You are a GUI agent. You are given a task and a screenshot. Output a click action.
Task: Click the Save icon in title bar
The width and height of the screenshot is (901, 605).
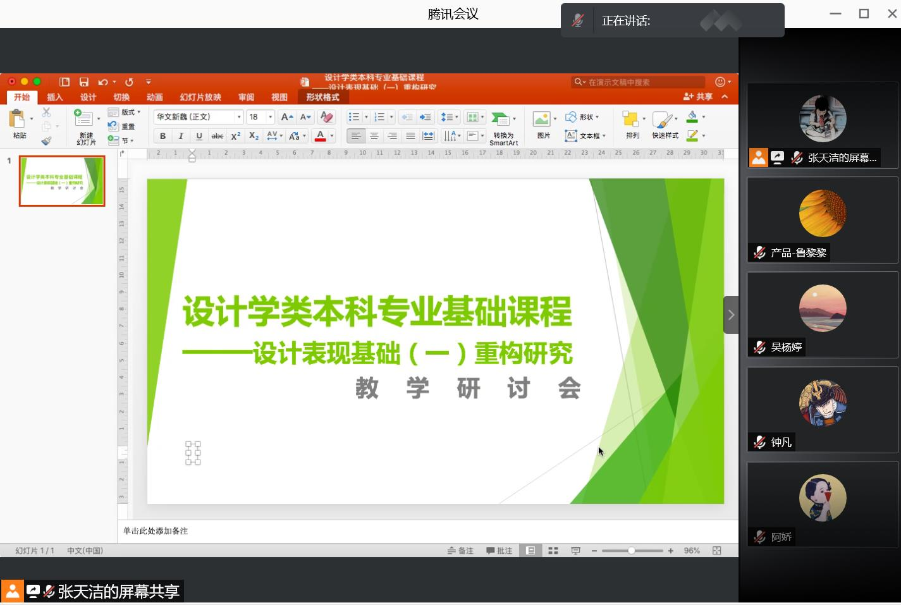click(84, 82)
